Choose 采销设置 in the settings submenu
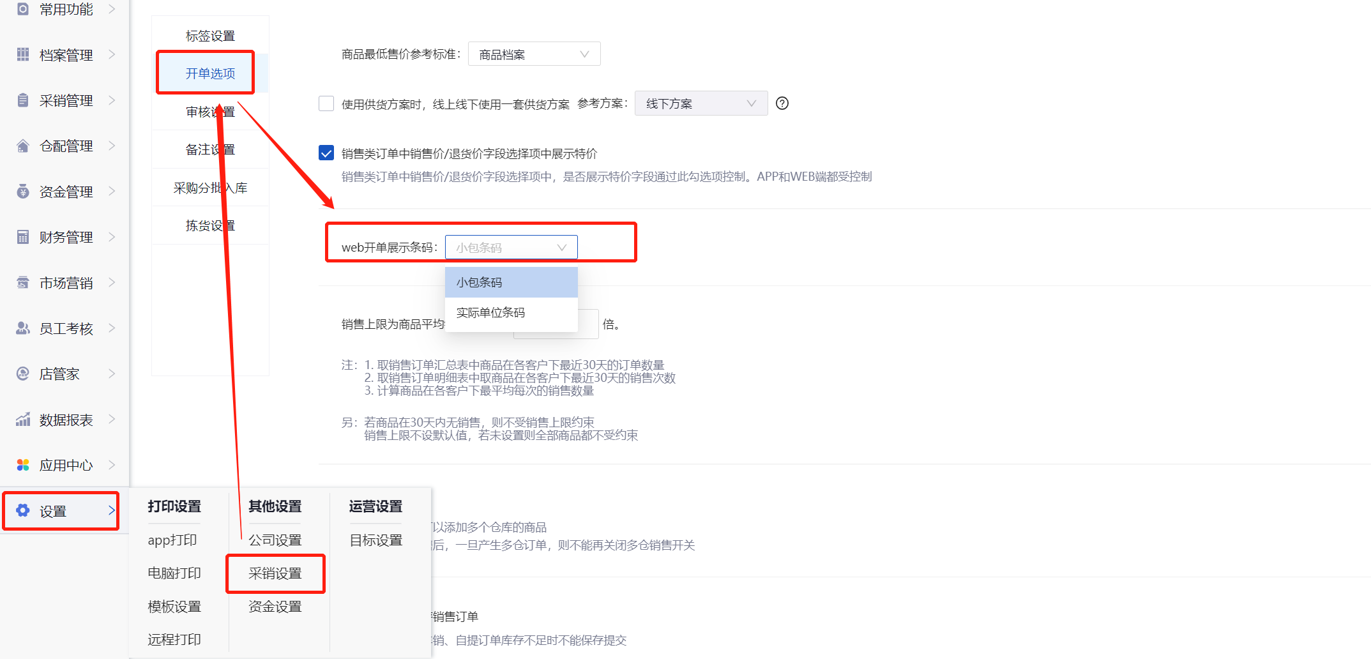1371x659 pixels. pyautogui.click(x=275, y=573)
